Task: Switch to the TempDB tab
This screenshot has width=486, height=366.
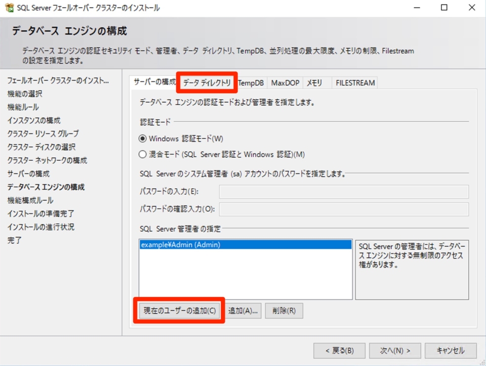Action: pyautogui.click(x=251, y=83)
